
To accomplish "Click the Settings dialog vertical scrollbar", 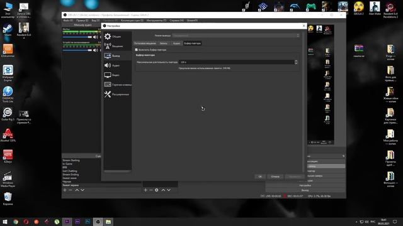I will pyautogui.click(x=304, y=102).
